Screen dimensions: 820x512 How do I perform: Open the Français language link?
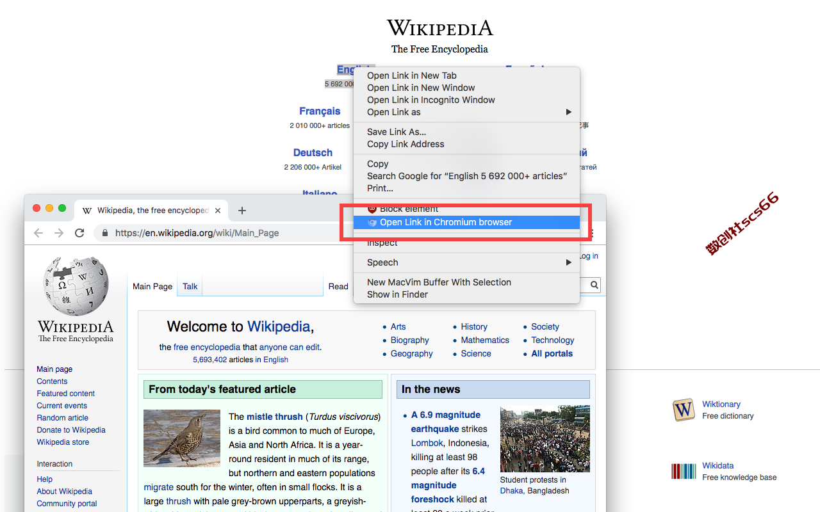[320, 111]
